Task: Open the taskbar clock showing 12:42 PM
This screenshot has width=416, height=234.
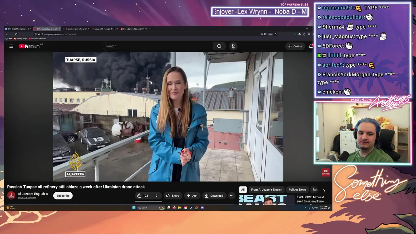Action: 323,208
